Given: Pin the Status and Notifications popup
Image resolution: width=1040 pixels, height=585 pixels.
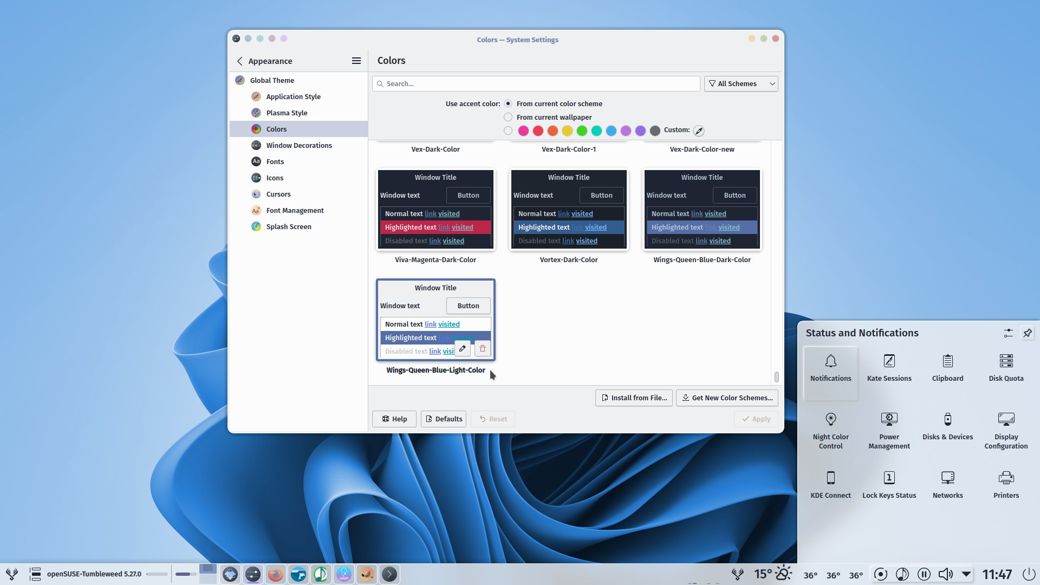Looking at the screenshot, I should [1028, 333].
